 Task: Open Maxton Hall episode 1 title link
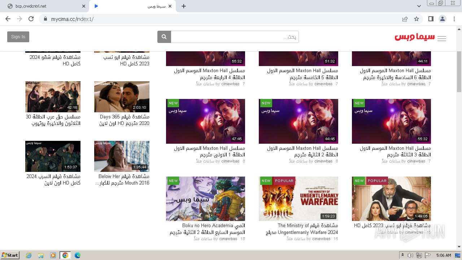209,152
